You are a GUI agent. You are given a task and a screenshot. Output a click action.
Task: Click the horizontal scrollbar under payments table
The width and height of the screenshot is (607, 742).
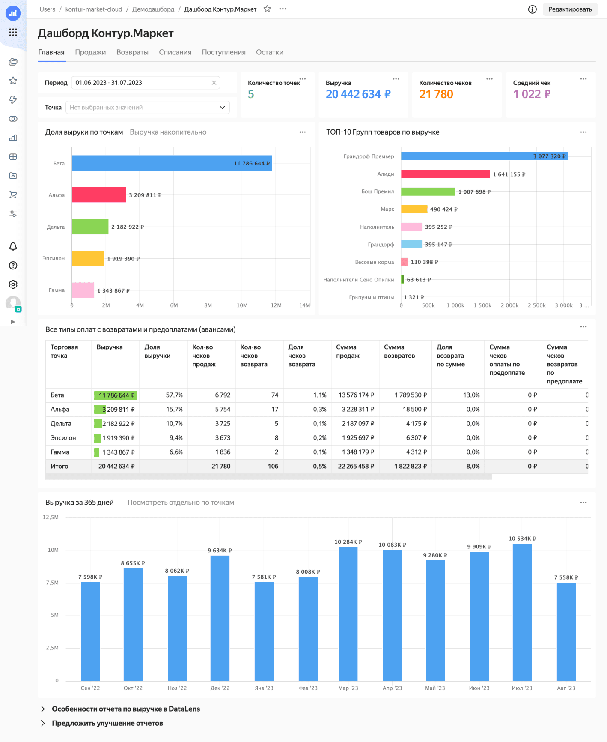[x=268, y=477]
